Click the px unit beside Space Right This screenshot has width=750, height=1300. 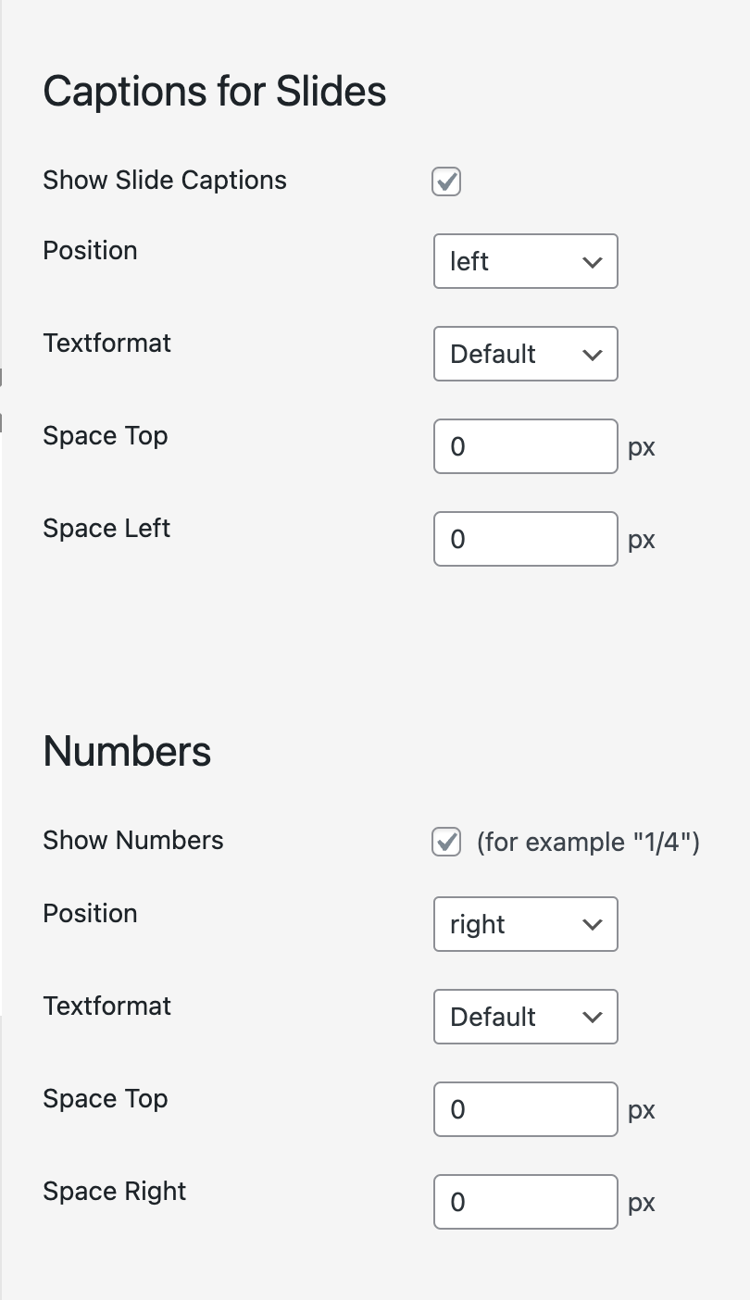point(642,1203)
